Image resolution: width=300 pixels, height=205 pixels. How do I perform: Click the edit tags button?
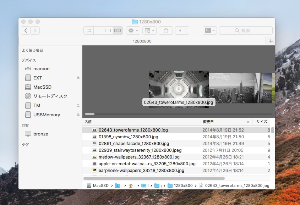(x=182, y=31)
